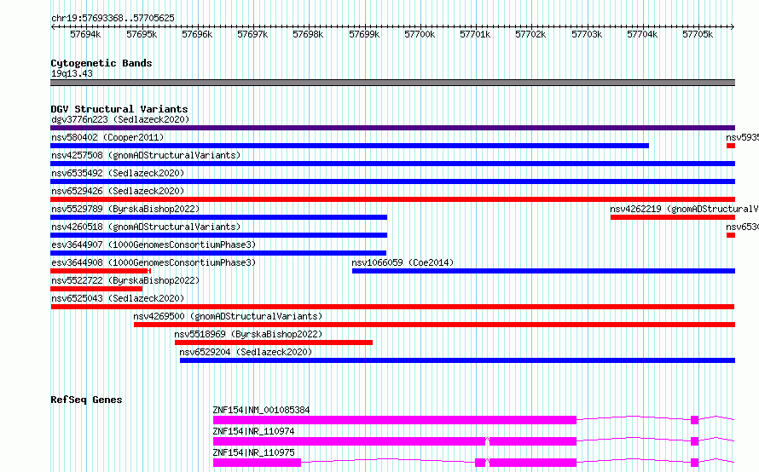This screenshot has width=759, height=472.
Task: Select nsv6525043 (Sedlazeck2020) variant label
Action: [x=118, y=298]
